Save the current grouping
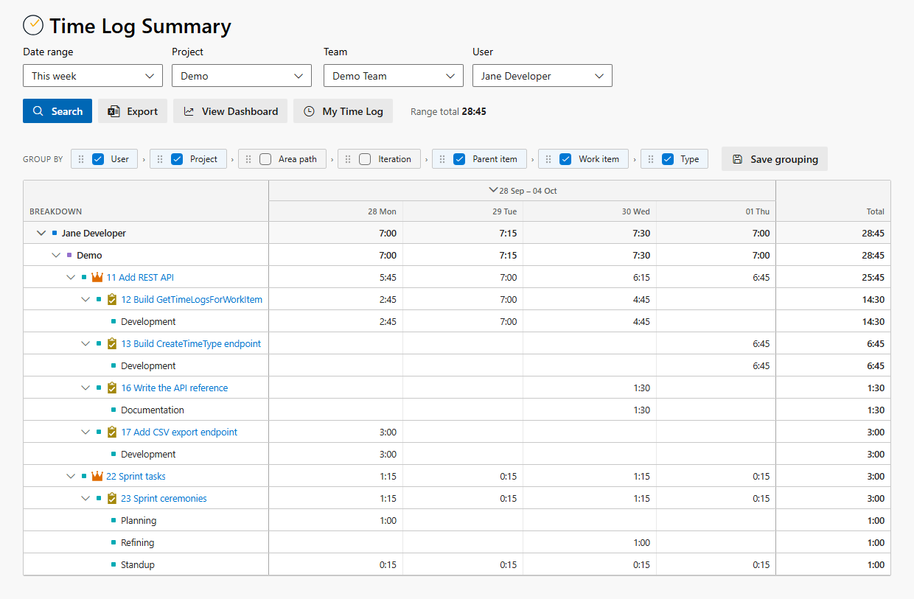Image resolution: width=914 pixels, height=599 pixels. tap(775, 159)
